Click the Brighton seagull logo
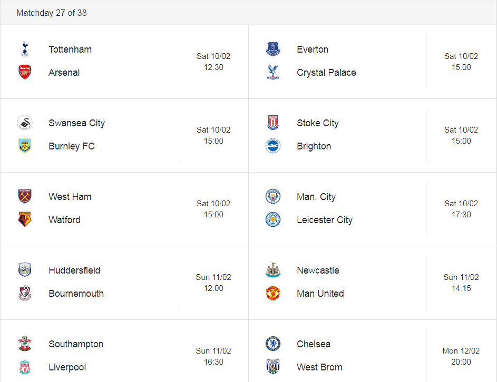This screenshot has height=382, width=497. (x=273, y=146)
